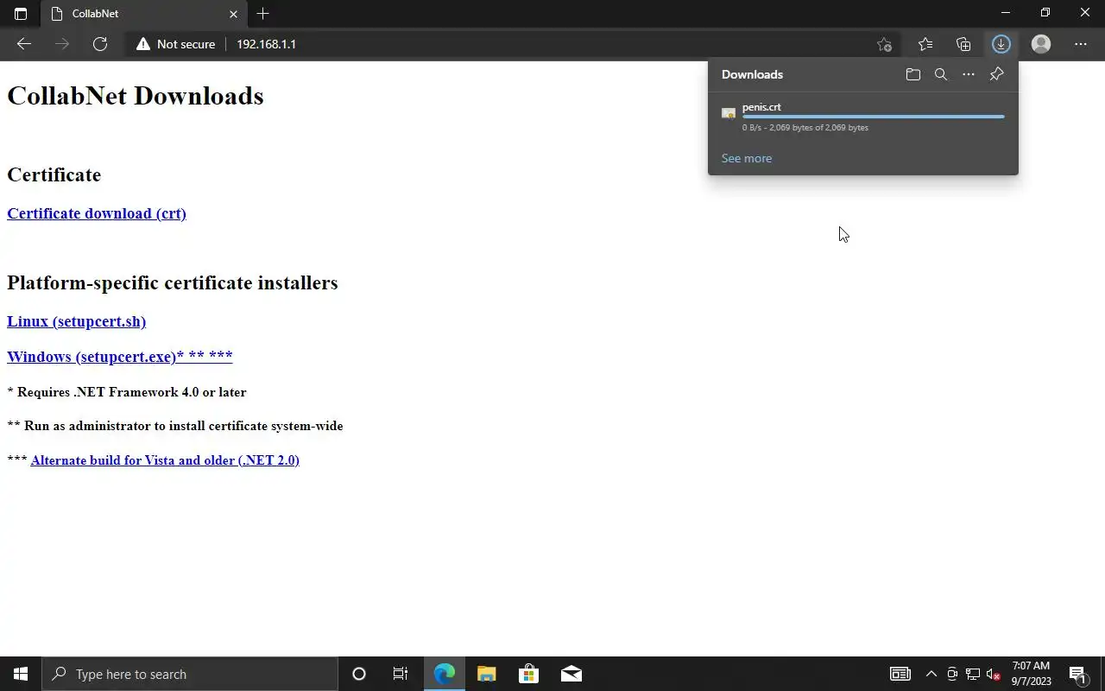
Task: Click the 0 B/s download status text
Action: coord(805,128)
